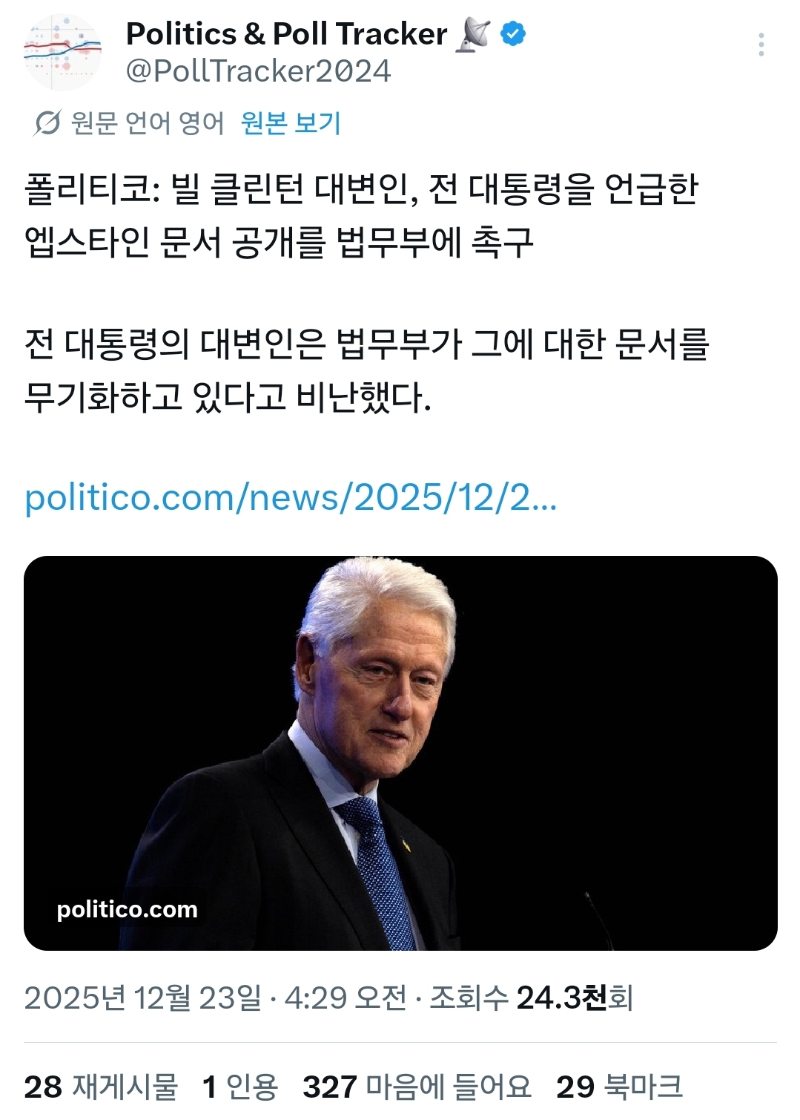This screenshot has width=800, height=1120.
Task: Tap the 2025년 12월 23일 date
Action: click(142, 998)
